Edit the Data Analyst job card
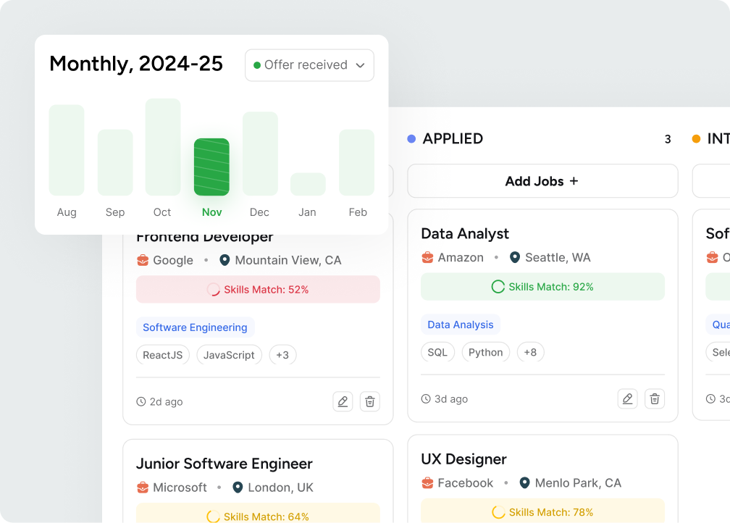Image resolution: width=730 pixels, height=523 pixels. (627, 398)
